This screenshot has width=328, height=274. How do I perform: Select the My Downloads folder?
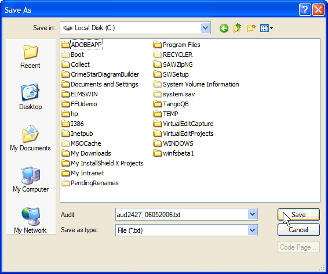86,153
